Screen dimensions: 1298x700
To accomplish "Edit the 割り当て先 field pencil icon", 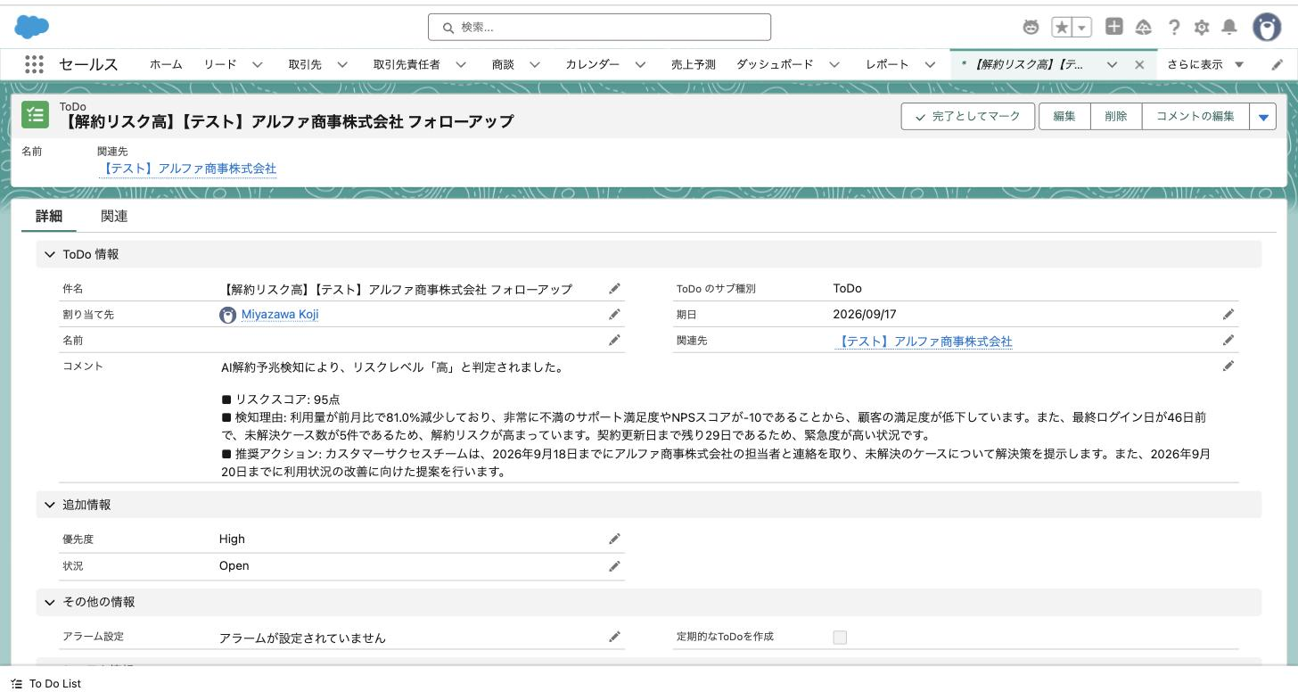I will [614, 315].
